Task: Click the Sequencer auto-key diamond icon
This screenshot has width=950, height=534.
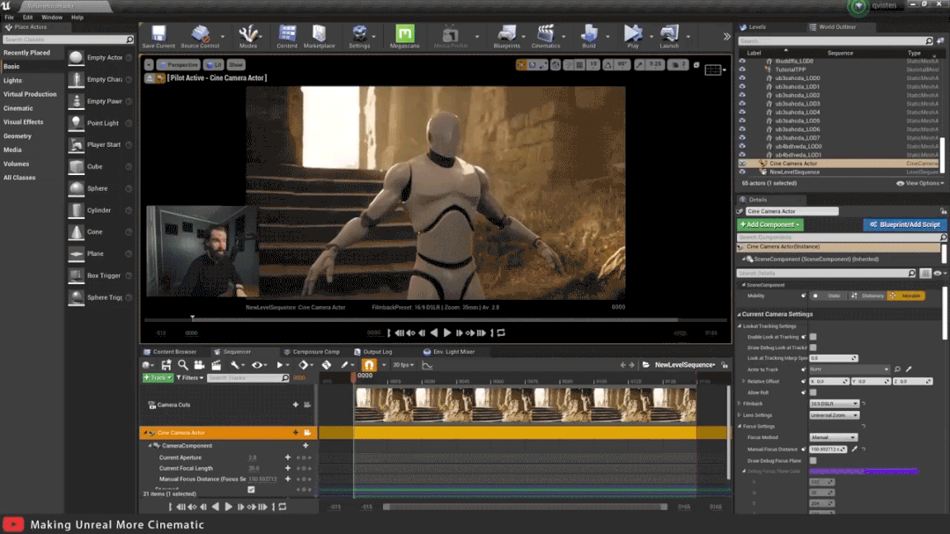Action: [326, 365]
